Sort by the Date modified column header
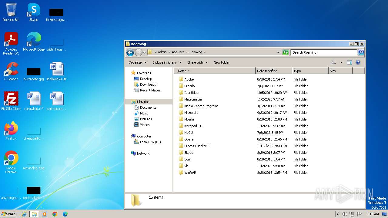 274,71
